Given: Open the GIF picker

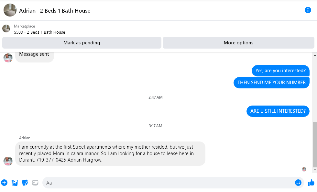Looking at the screenshot, I should (x=35, y=183).
